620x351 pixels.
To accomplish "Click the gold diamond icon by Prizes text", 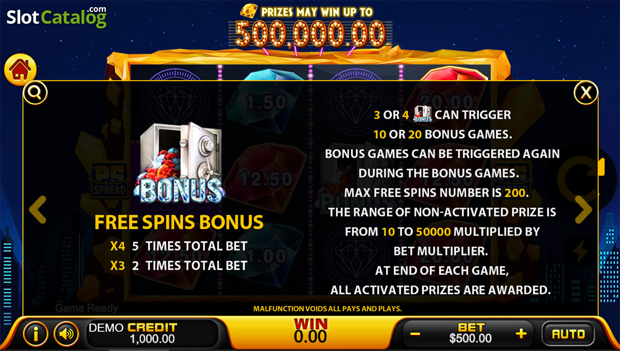I will click(250, 9).
